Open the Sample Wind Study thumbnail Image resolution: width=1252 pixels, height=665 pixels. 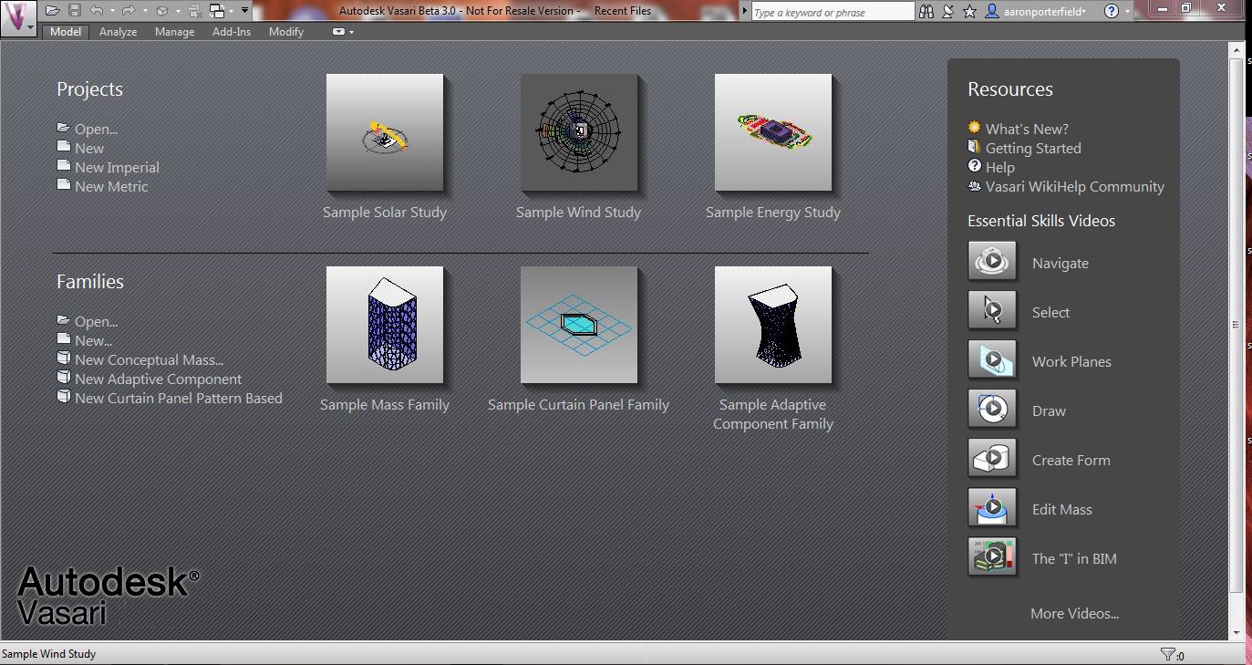tap(579, 132)
